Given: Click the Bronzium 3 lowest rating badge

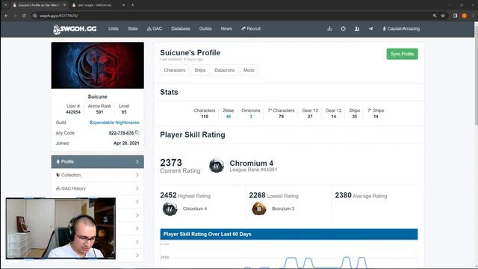Looking at the screenshot, I should point(259,208).
